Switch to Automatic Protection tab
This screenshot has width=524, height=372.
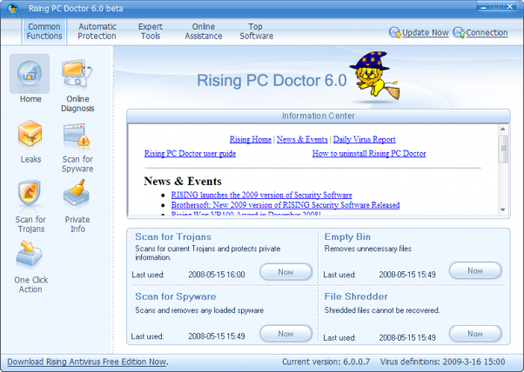point(97,31)
